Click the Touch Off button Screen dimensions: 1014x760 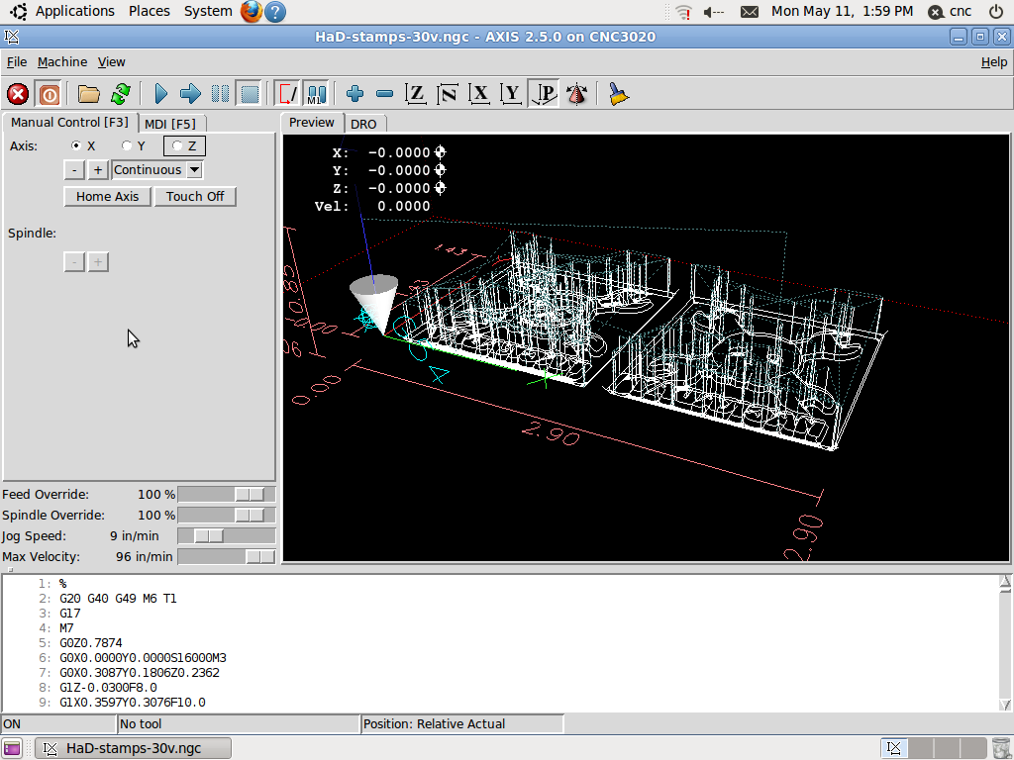(x=194, y=196)
